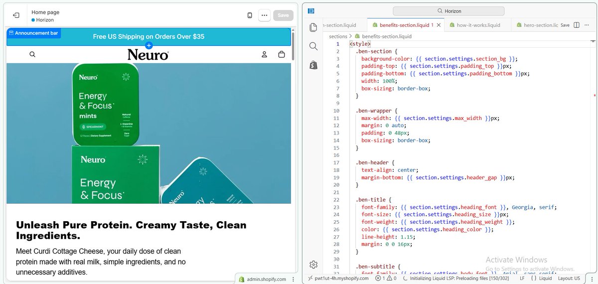Screen dimensions: 598x284
Task: Click the blue plus add-section button
Action: pos(149,46)
